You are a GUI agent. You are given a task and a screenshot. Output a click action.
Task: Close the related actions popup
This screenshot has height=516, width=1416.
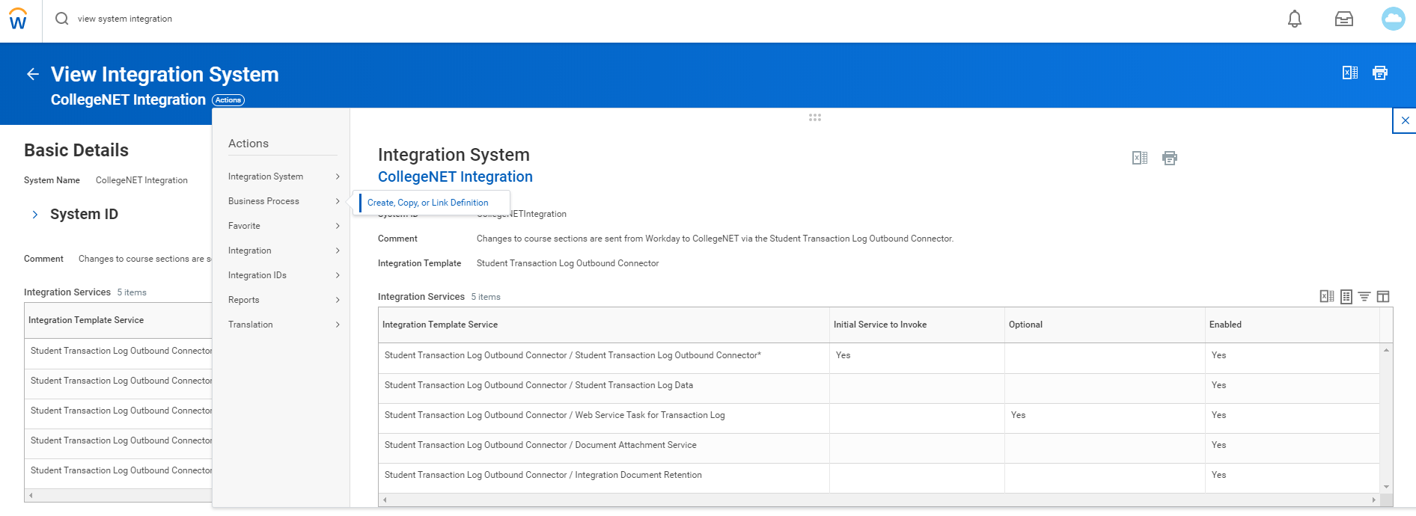pyautogui.click(x=1405, y=120)
